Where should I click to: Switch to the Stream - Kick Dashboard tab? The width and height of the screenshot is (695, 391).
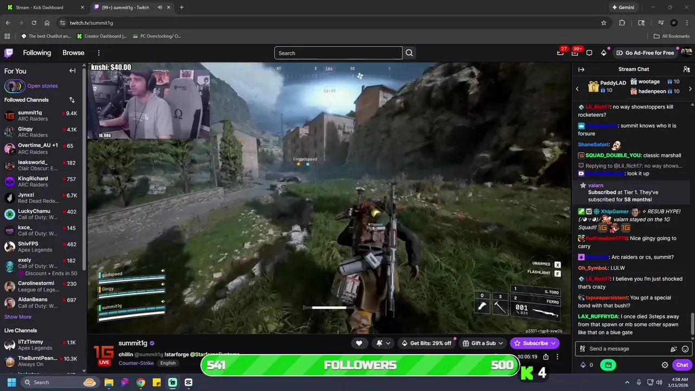tap(45, 8)
